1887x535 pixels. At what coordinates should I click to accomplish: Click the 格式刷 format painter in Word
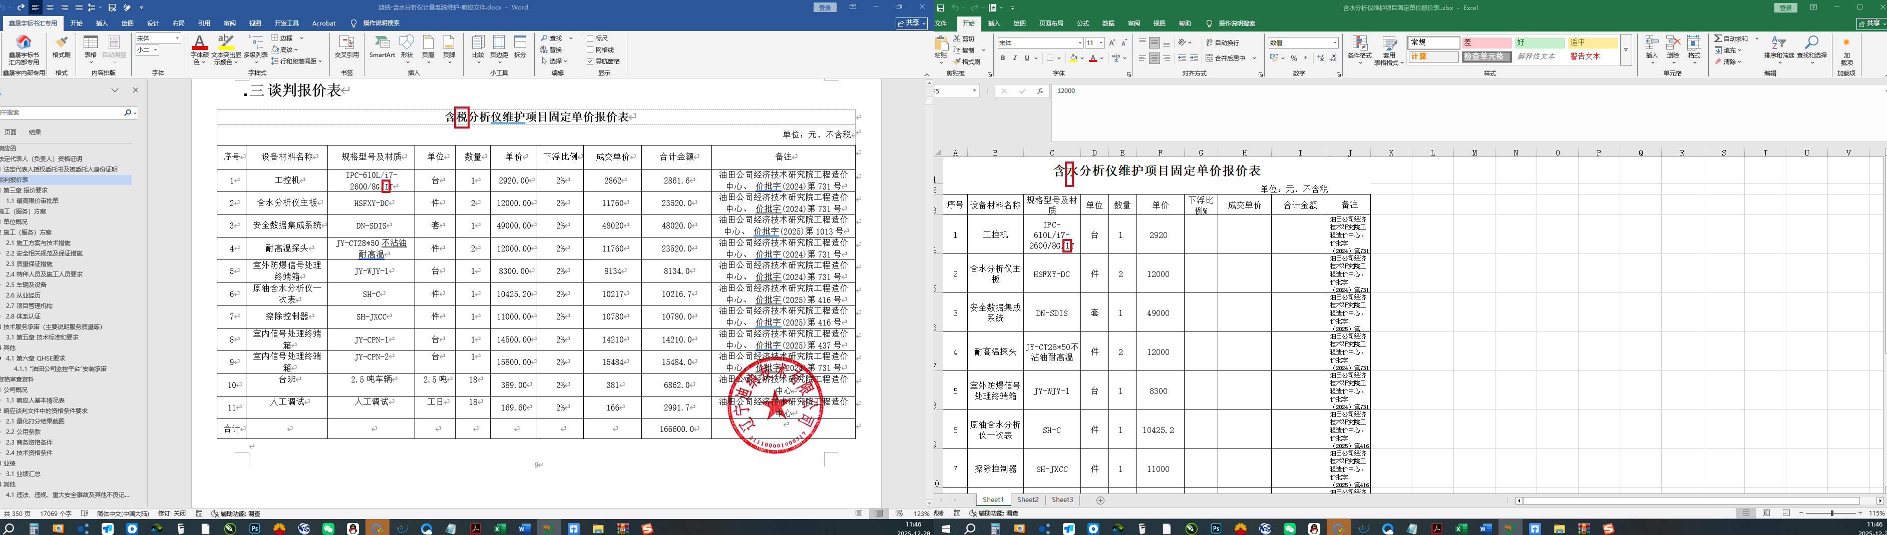point(62,46)
